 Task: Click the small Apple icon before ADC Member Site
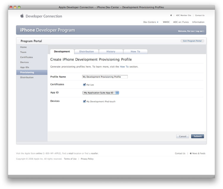[171, 15]
